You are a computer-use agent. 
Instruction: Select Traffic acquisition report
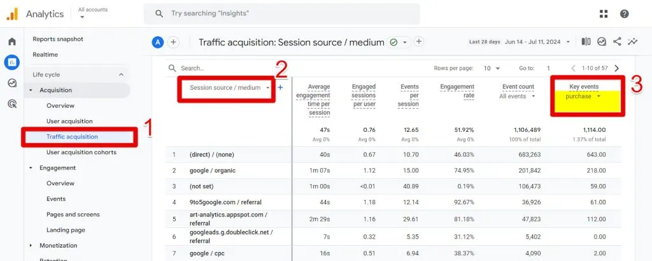point(72,137)
